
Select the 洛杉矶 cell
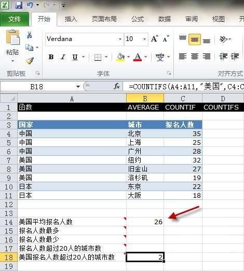(x=145, y=178)
